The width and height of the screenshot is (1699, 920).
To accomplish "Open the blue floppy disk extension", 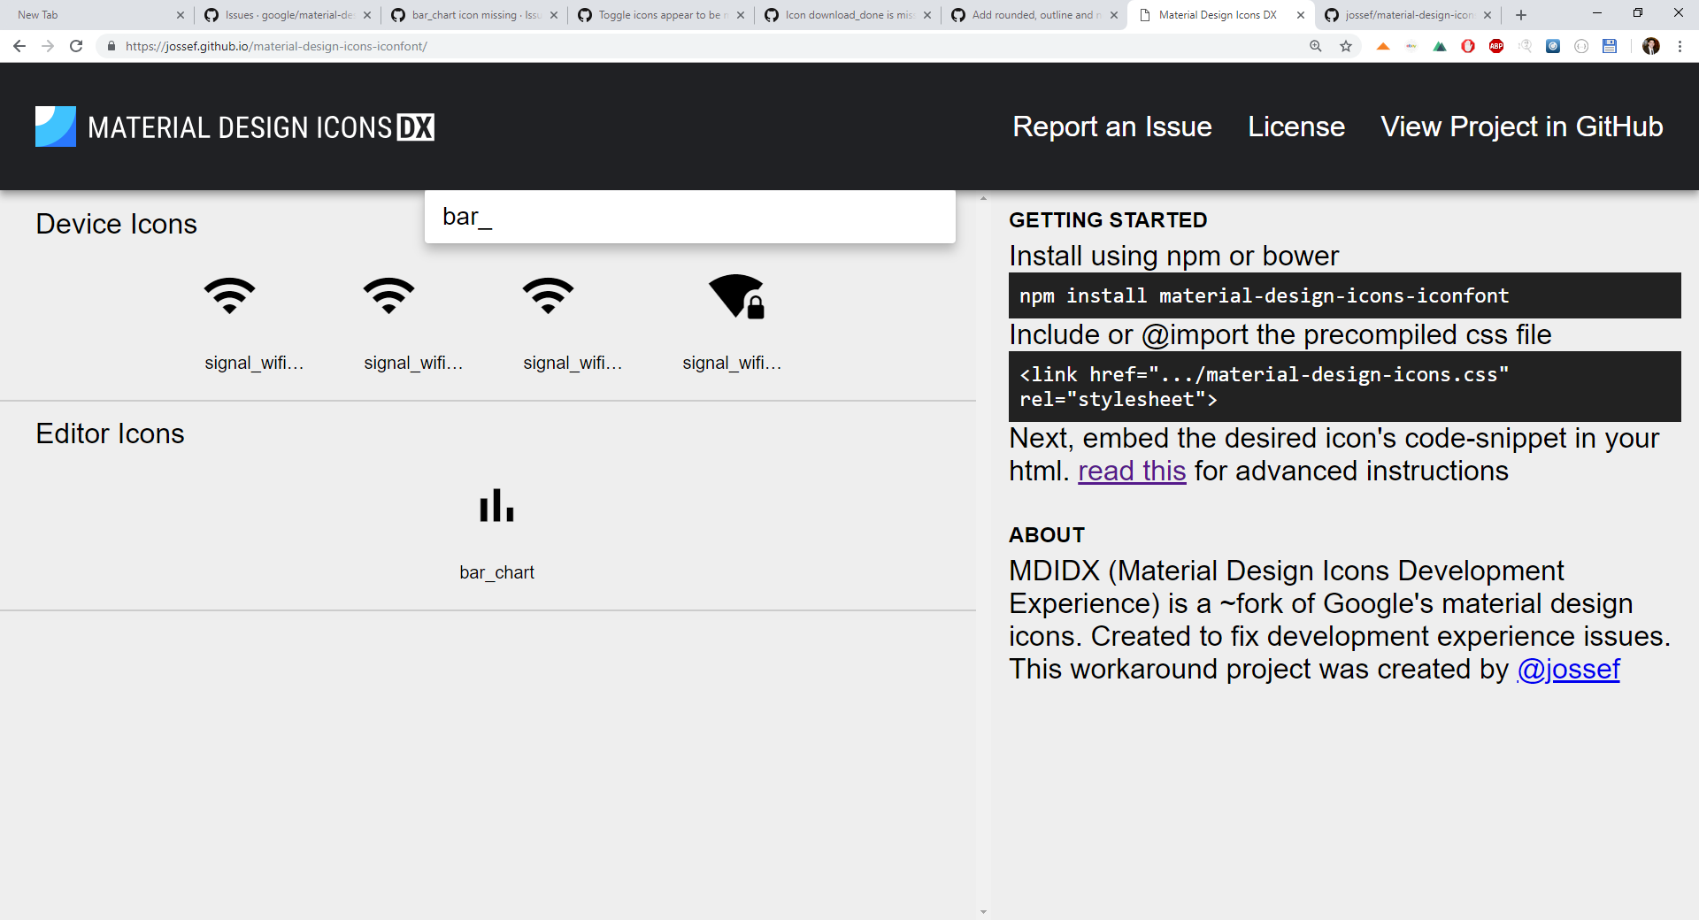I will 1610,46.
